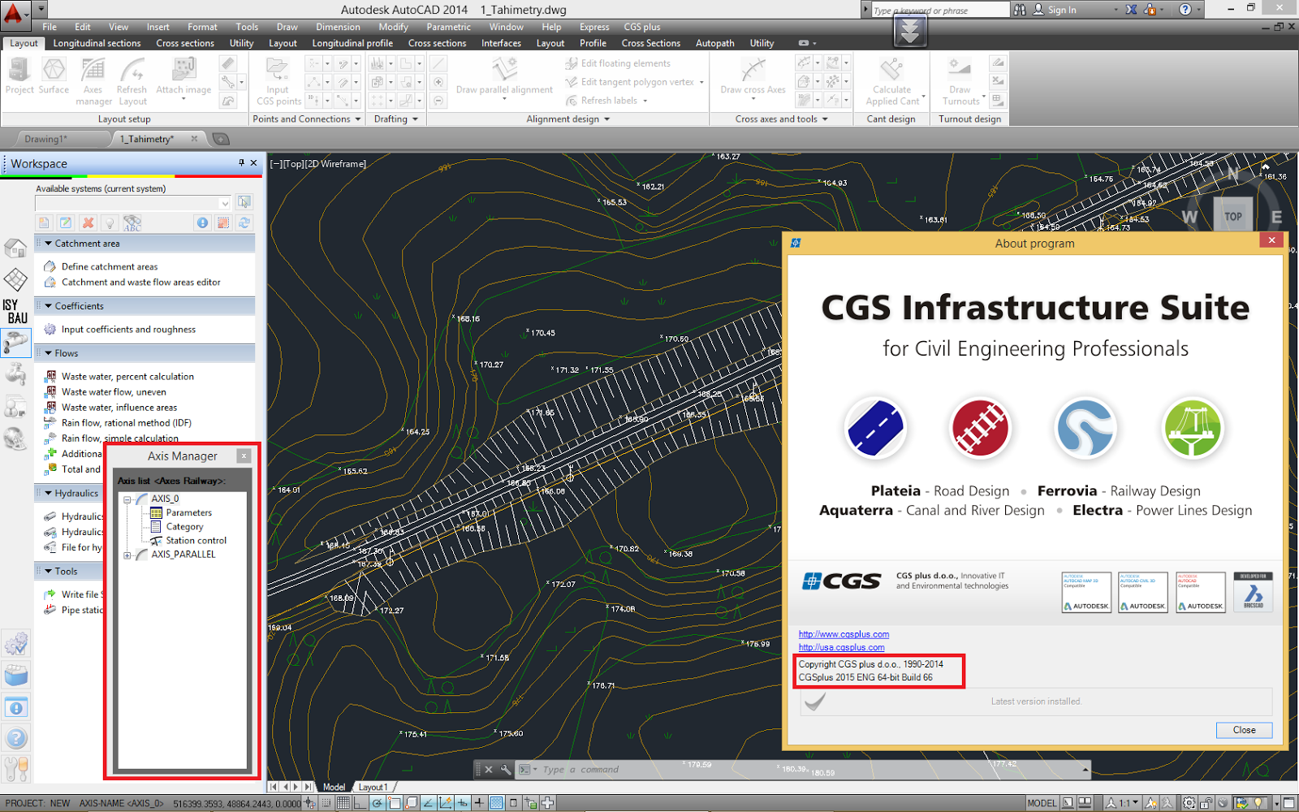Open the CGS plus menu
Screen dimensions: 1299x812
click(x=641, y=27)
